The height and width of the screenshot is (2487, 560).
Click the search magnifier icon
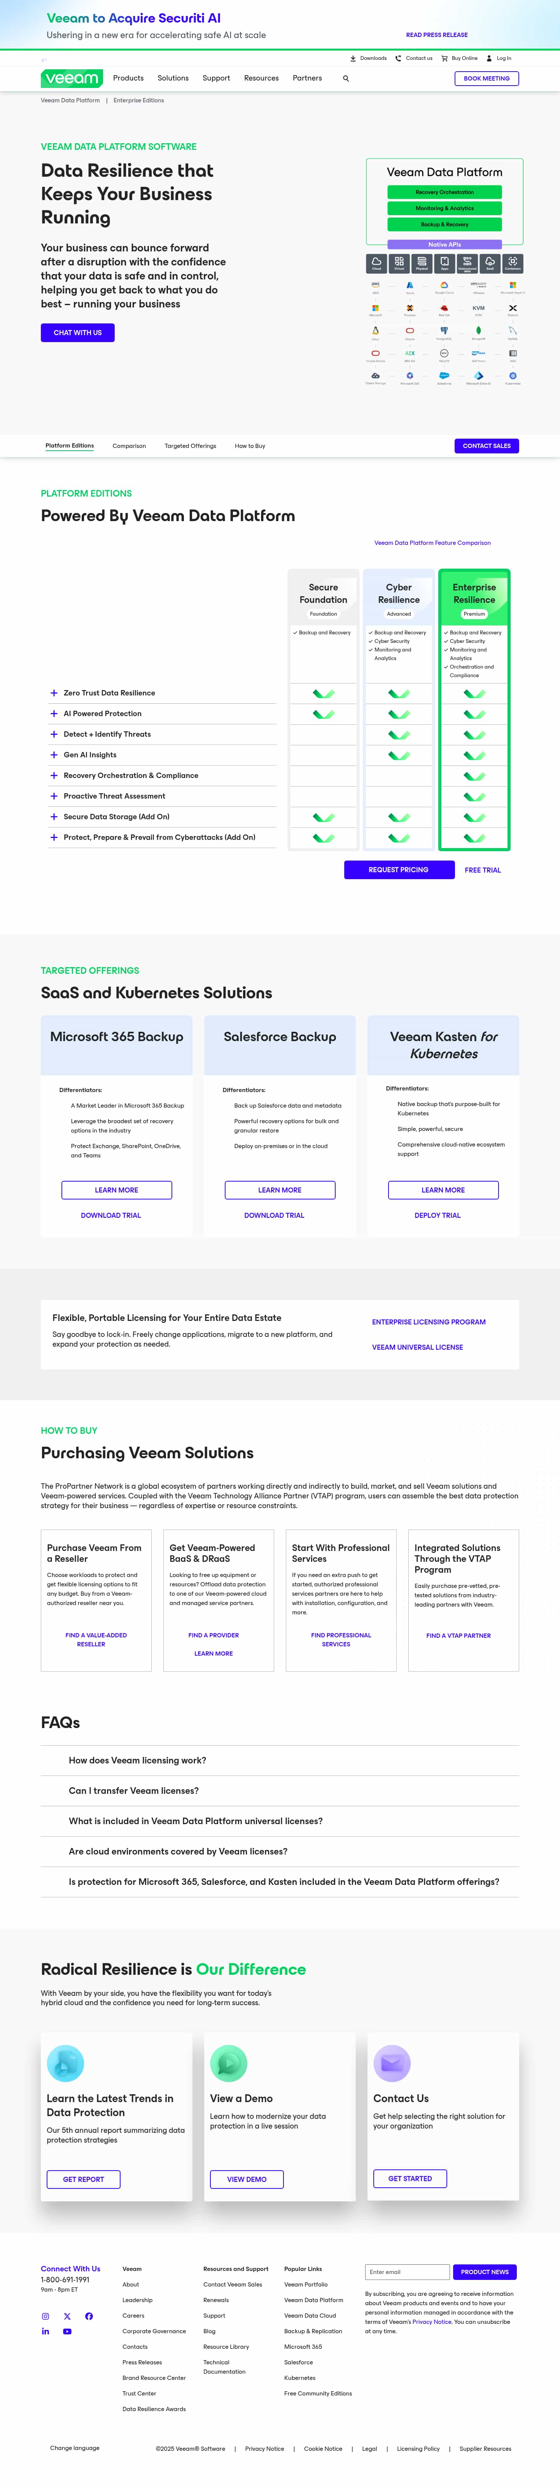346,78
